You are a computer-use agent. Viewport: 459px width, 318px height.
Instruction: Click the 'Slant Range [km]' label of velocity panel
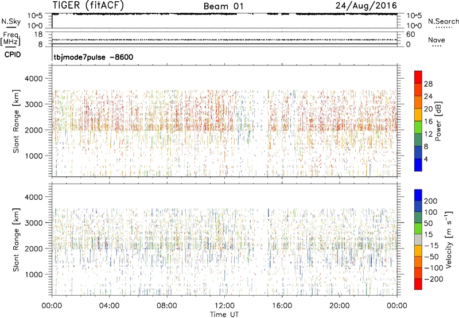[x=16, y=239]
